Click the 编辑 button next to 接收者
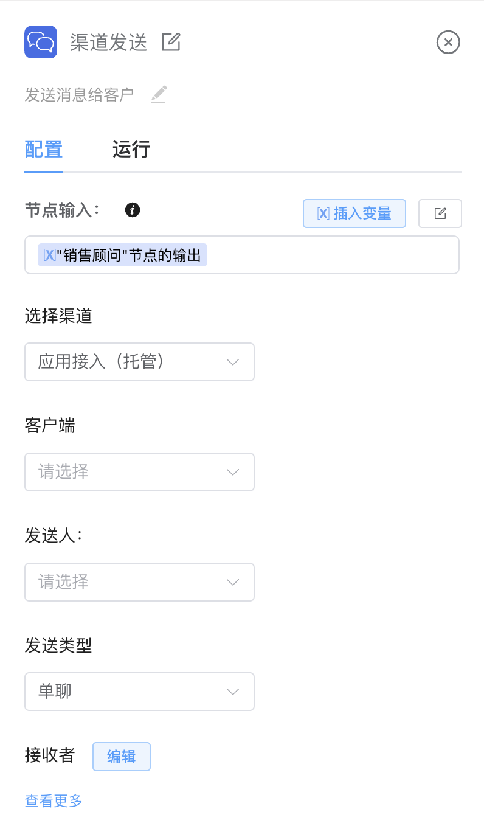This screenshot has height=826, width=484. pyautogui.click(x=121, y=757)
